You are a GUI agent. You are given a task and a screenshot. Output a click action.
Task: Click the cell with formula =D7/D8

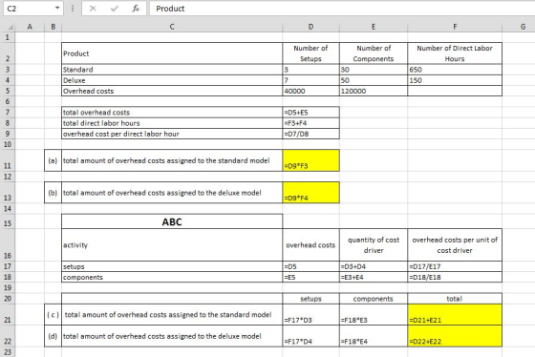310,134
